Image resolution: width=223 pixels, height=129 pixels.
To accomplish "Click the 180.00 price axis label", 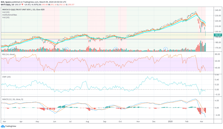I will pos(218,43).
